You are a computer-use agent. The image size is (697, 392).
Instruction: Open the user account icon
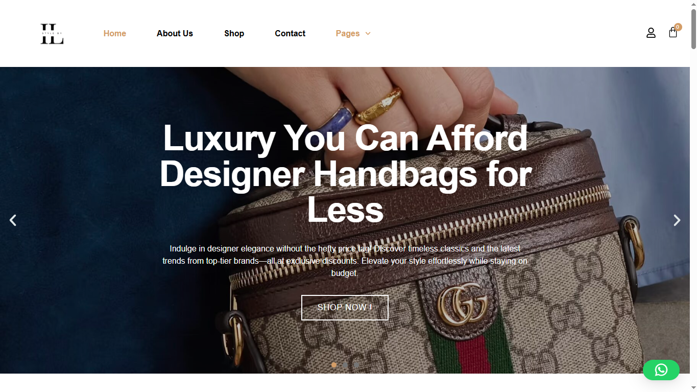coord(651,33)
